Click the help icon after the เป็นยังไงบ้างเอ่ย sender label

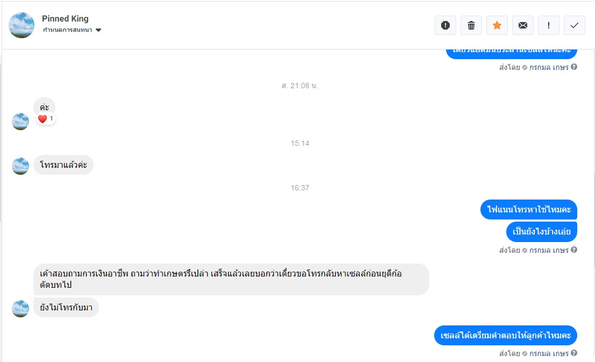574,250
